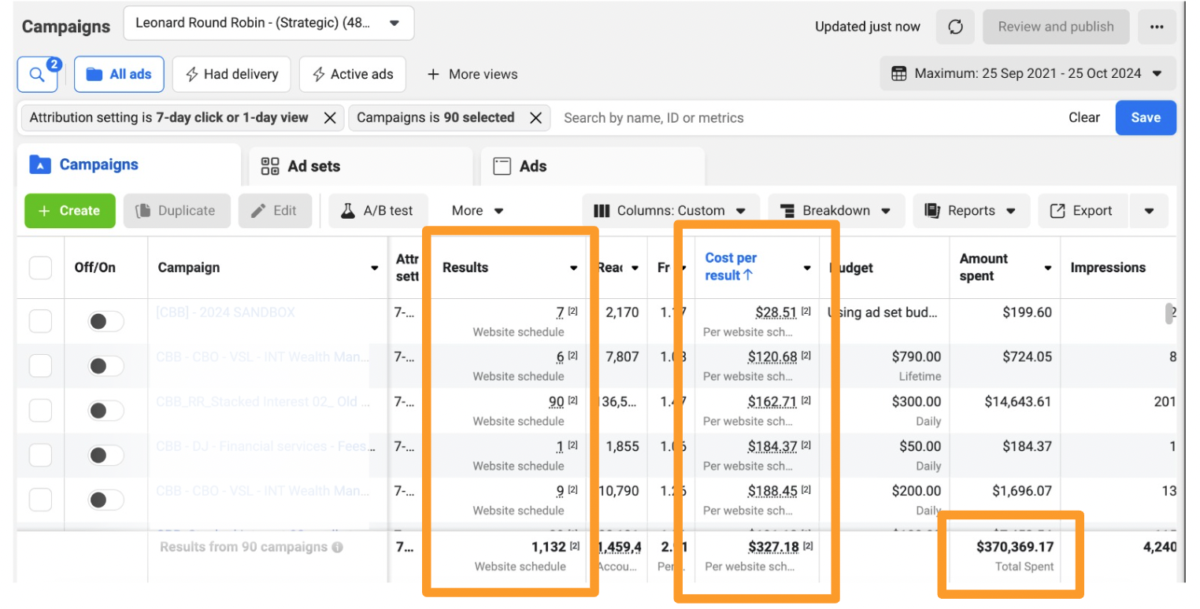Open the three-dots more options menu
This screenshot has height=609, width=1200.
coord(1157,27)
